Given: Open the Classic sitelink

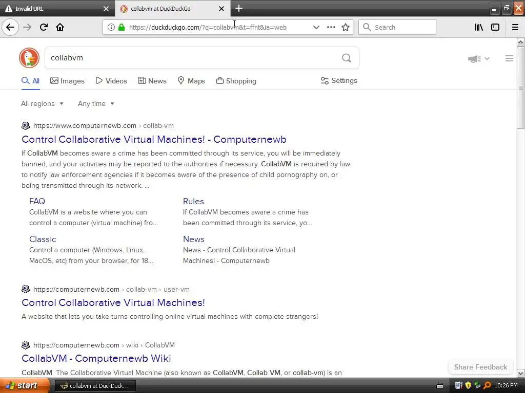Looking at the screenshot, I should (x=43, y=239).
